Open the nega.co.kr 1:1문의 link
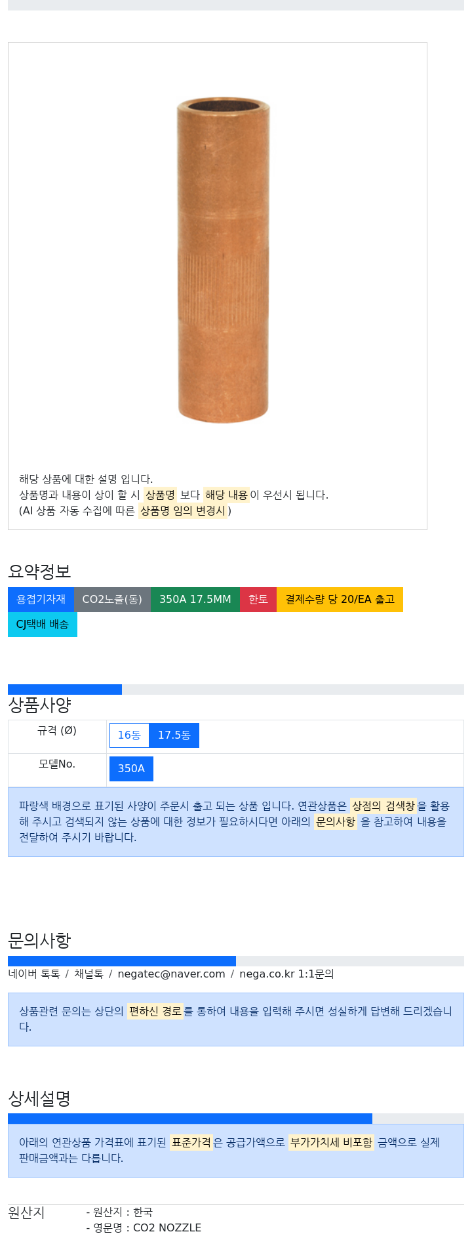Viewport: 472px width, 1236px height. pos(286,974)
